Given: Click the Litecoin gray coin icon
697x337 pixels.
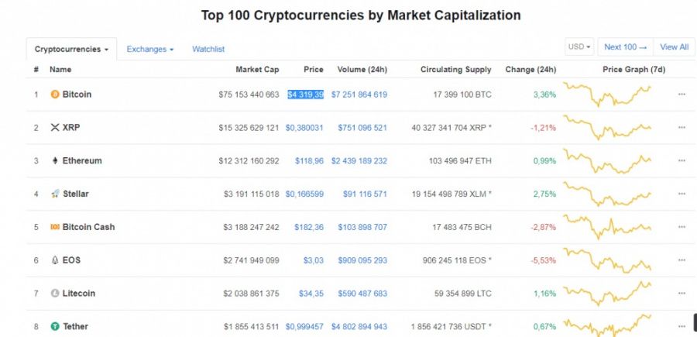Looking at the screenshot, I should 55,294.
